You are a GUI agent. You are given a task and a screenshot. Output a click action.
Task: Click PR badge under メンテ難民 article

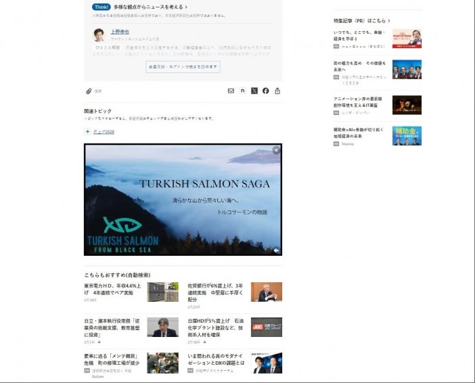point(87,370)
